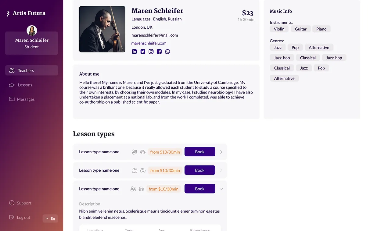
Task: Open the Facebook profile icon
Action: [x=159, y=52]
